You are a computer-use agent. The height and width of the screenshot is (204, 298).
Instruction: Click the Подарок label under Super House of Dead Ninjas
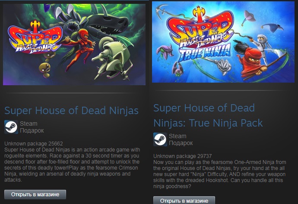[32, 130]
